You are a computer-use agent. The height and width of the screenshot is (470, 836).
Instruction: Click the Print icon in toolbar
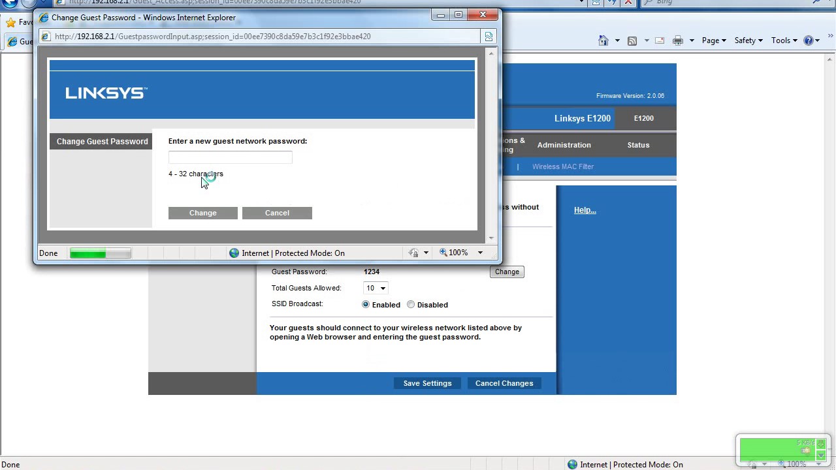click(x=678, y=40)
